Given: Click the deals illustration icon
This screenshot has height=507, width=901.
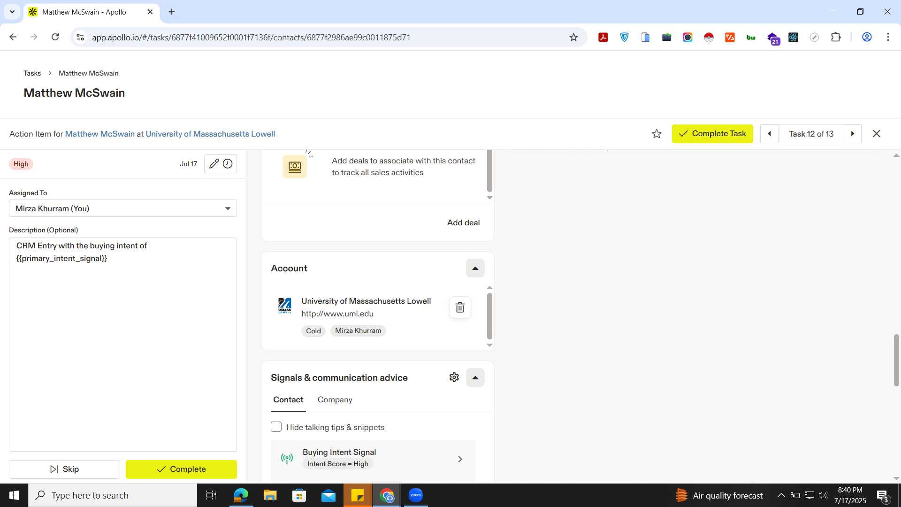Looking at the screenshot, I should (x=295, y=167).
